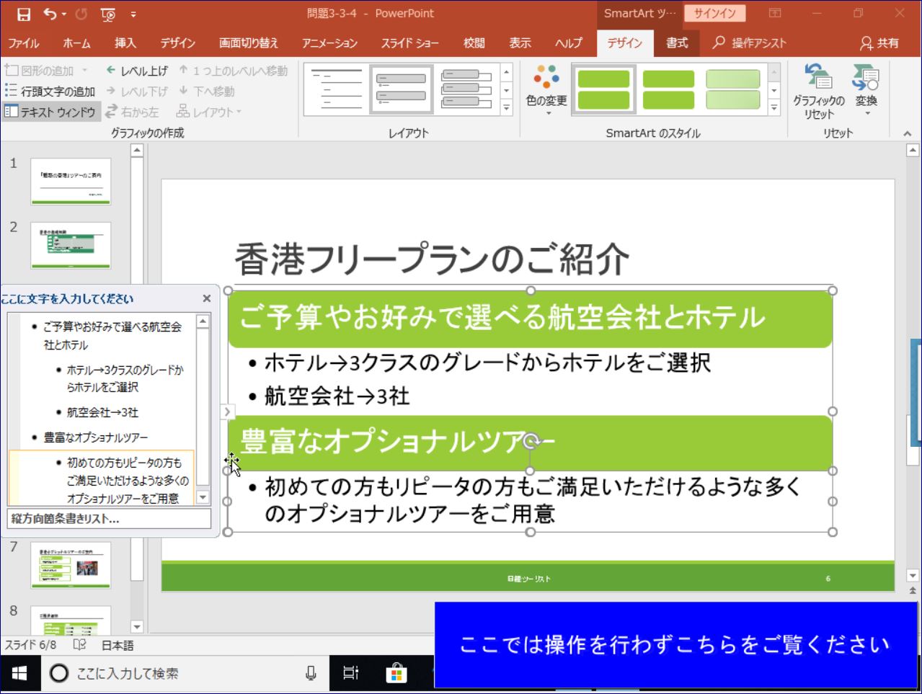This screenshot has height=694, width=922.
Task: Click Reset Graphic (グラフィックのリセット) icon
Action: coord(818,90)
